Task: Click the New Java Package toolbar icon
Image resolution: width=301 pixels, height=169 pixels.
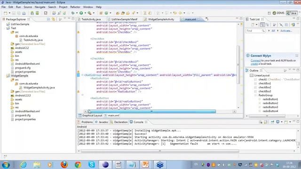Action: (101, 13)
